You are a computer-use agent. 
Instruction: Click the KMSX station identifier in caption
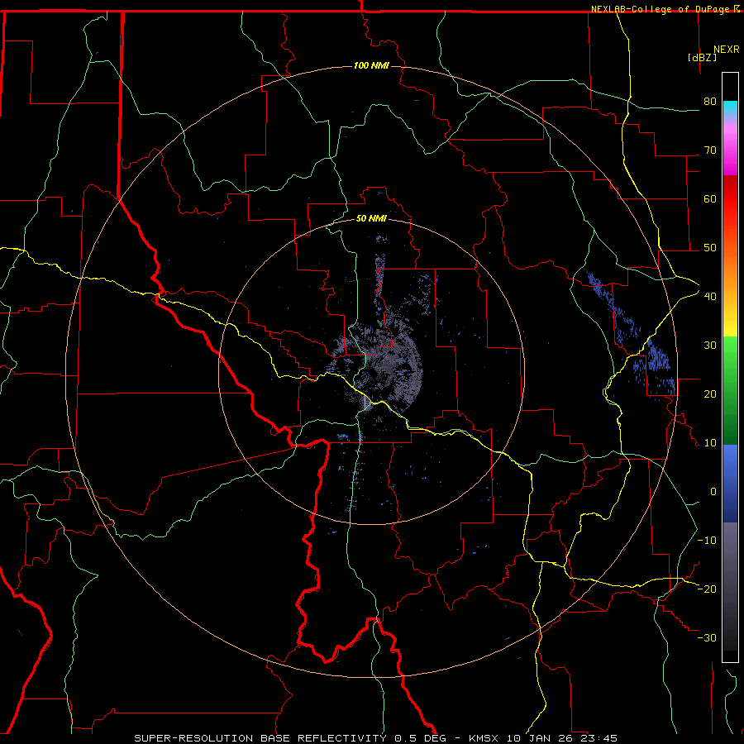pyautogui.click(x=485, y=738)
